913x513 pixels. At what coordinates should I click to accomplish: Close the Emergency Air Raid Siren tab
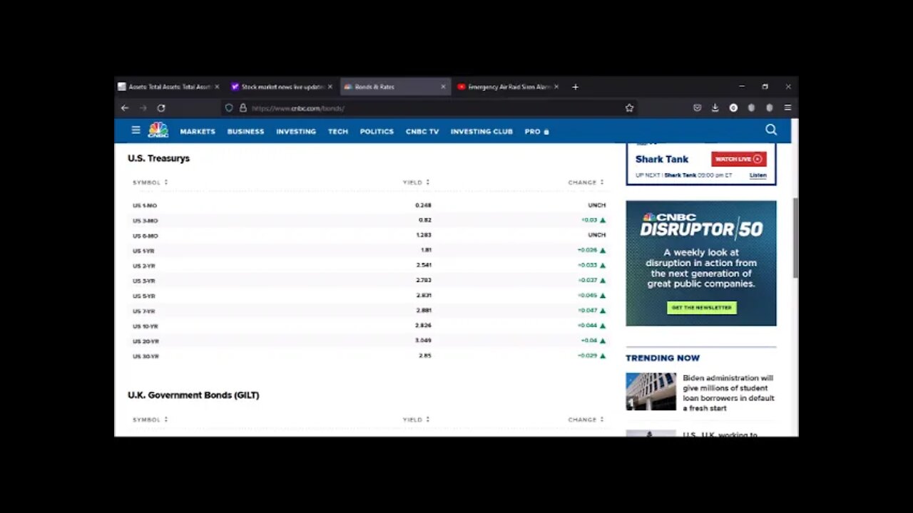(556, 87)
